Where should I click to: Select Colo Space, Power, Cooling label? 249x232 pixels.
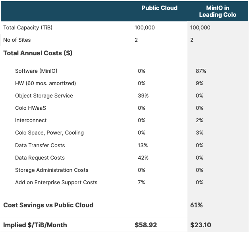(49, 133)
